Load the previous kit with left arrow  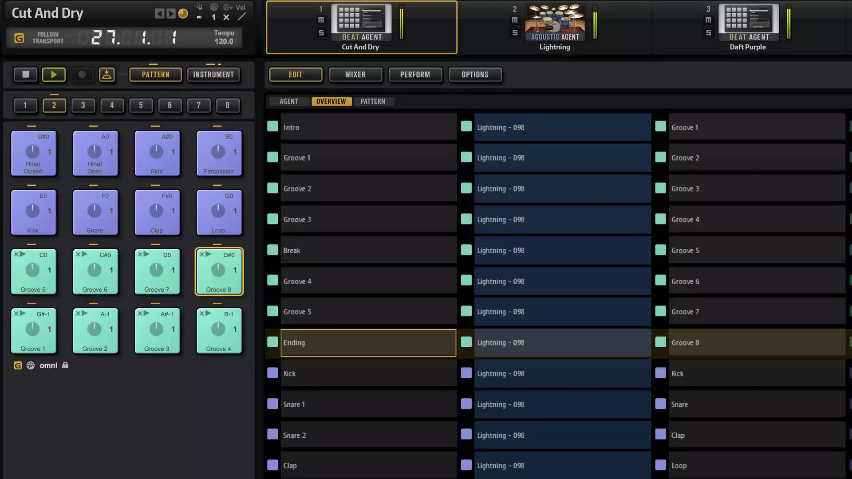pyautogui.click(x=159, y=14)
